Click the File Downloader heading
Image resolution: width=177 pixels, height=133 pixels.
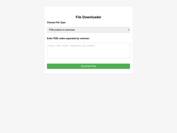88,17
